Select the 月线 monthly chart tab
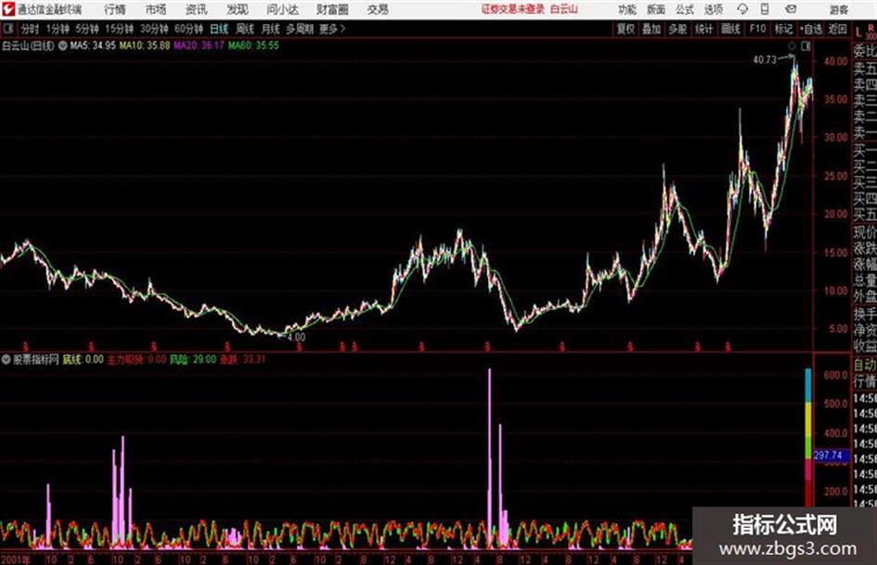The width and height of the screenshot is (877, 565). click(270, 29)
